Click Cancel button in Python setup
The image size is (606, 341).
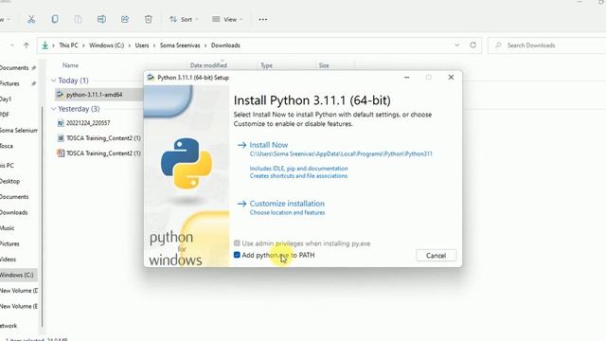coord(436,256)
